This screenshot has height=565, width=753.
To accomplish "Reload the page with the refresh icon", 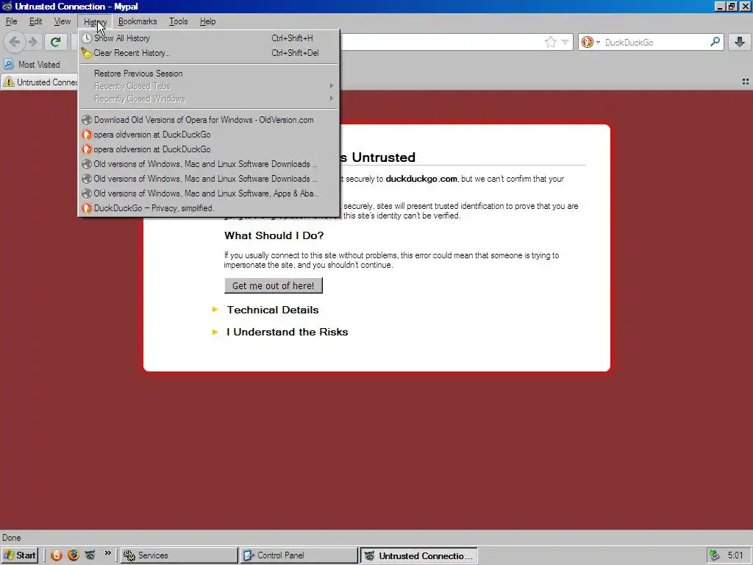I will pyautogui.click(x=55, y=42).
